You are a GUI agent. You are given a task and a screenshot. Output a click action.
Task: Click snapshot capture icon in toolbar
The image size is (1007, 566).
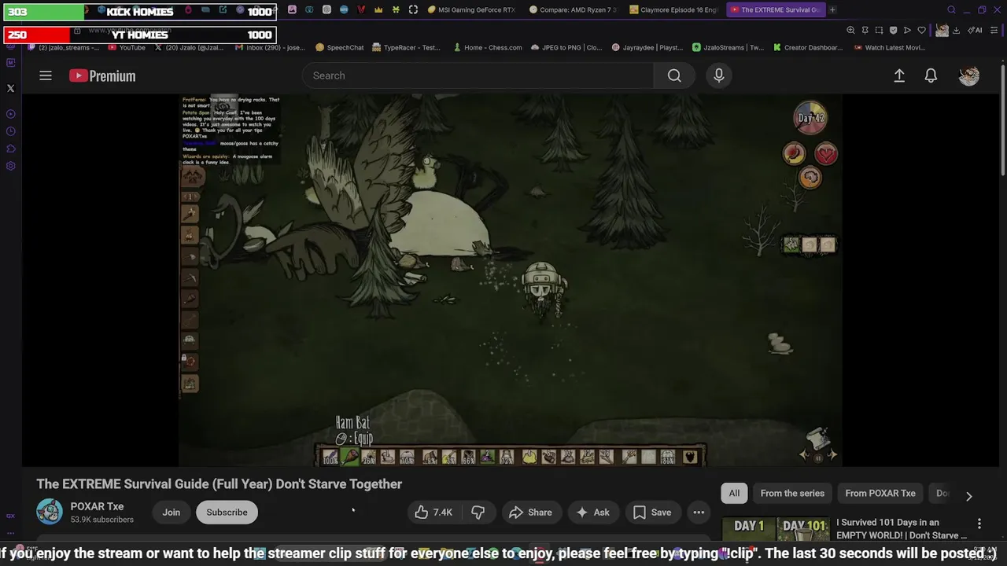(879, 30)
